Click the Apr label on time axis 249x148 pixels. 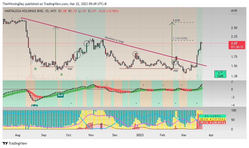click(x=211, y=135)
